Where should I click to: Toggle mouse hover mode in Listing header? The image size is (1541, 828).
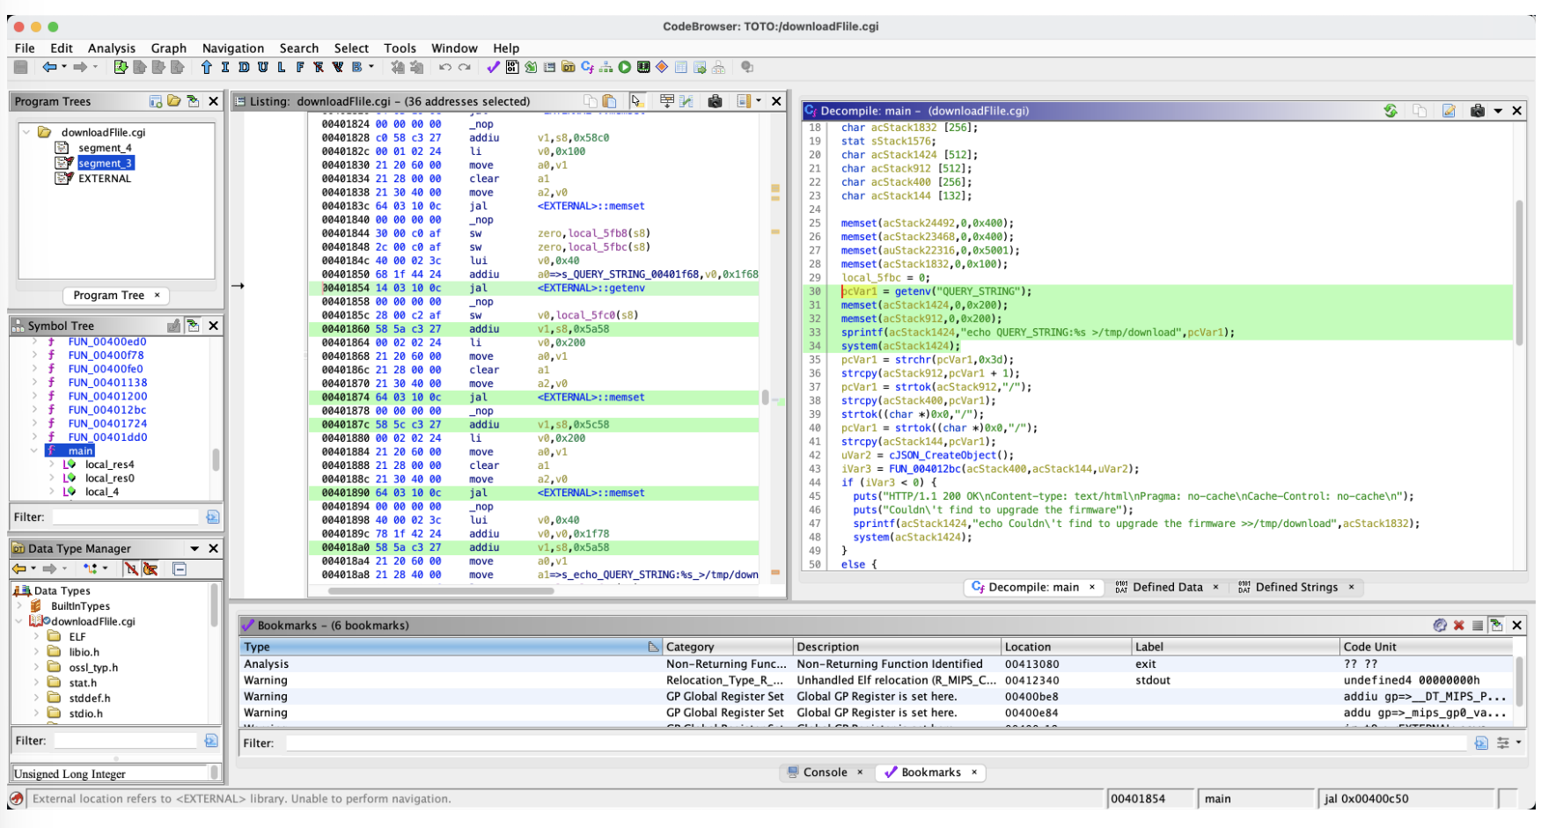tap(637, 101)
